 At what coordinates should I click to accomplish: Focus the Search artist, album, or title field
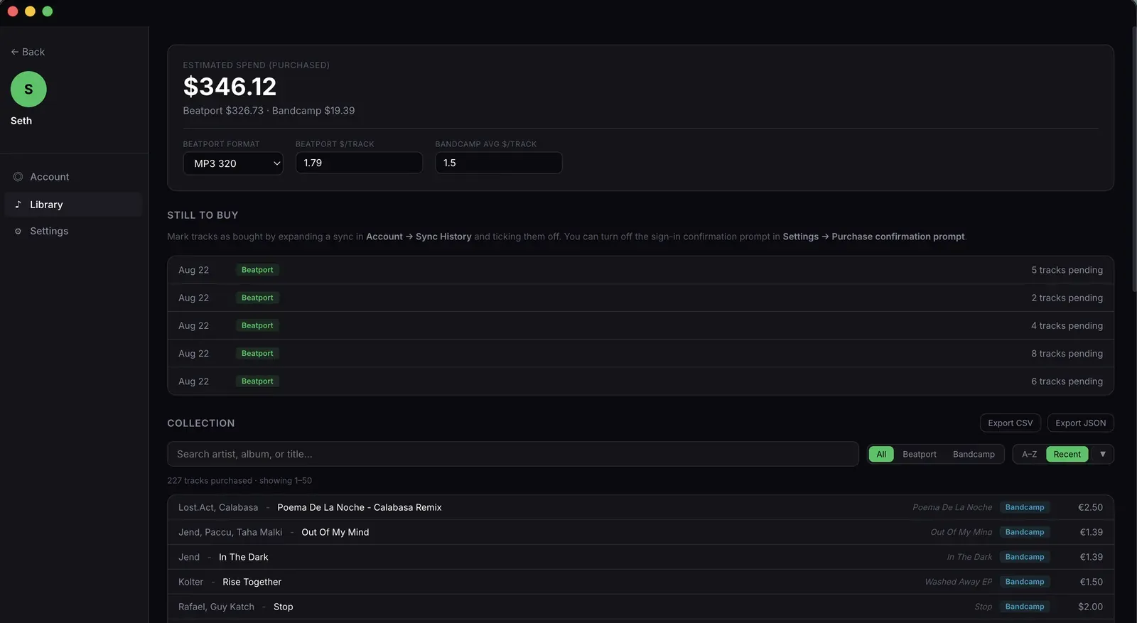point(513,454)
